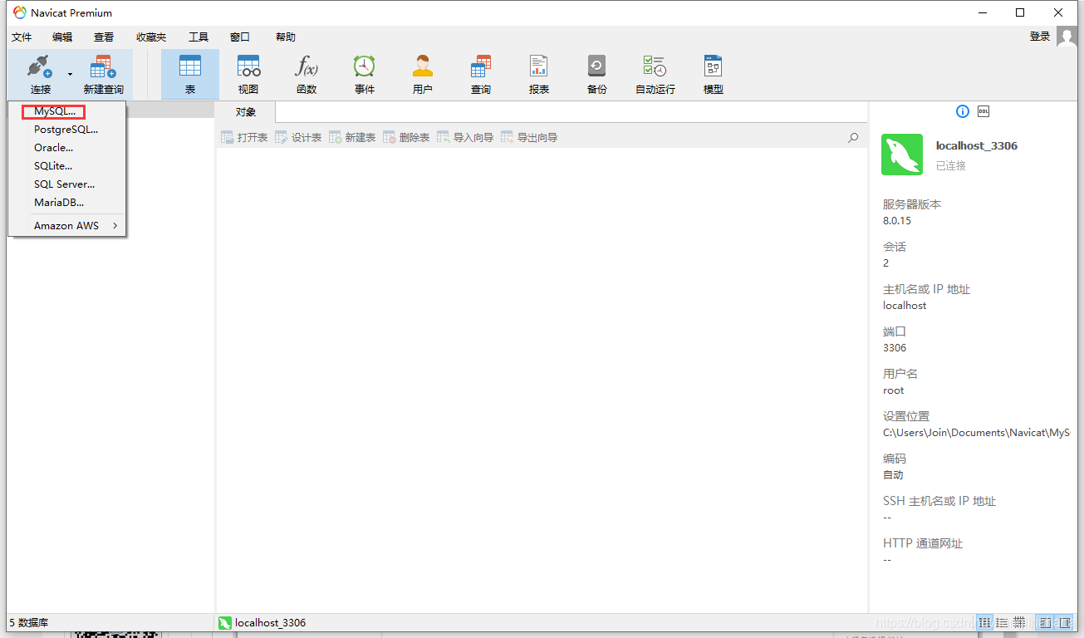This screenshot has height=638, width=1084.
Task: Click the 3306 port value
Action: click(895, 348)
